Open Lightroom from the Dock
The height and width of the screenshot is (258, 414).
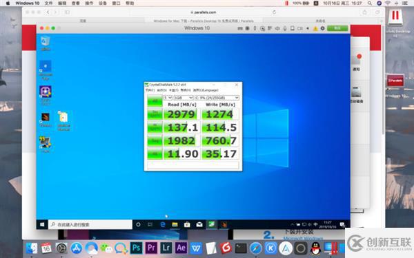click(166, 248)
